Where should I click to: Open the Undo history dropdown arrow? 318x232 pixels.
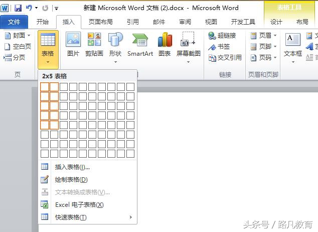pyautogui.click(x=36, y=8)
